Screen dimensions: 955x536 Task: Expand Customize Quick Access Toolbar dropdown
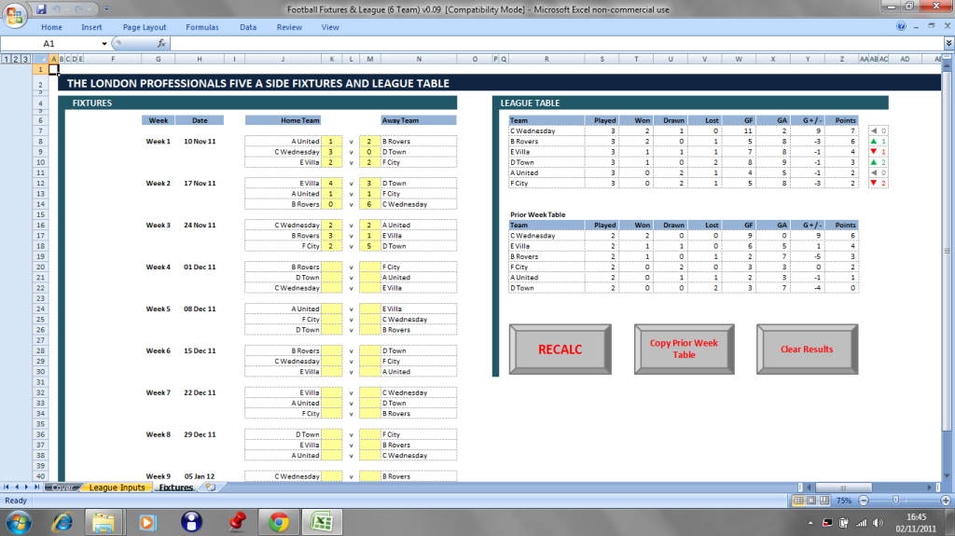tap(108, 9)
